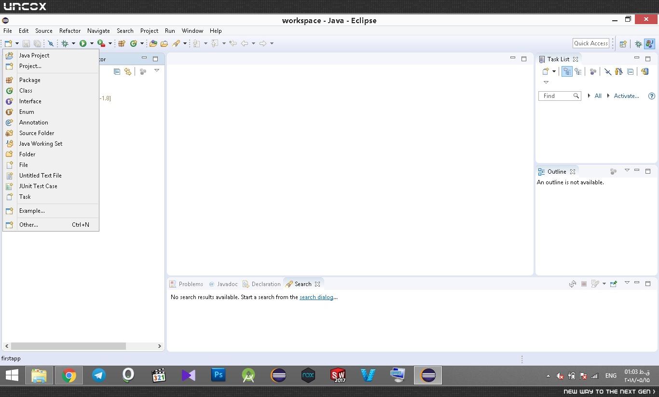This screenshot has height=397, width=659.
Task: Open Telegram from the taskbar
Action: pyautogui.click(x=99, y=375)
